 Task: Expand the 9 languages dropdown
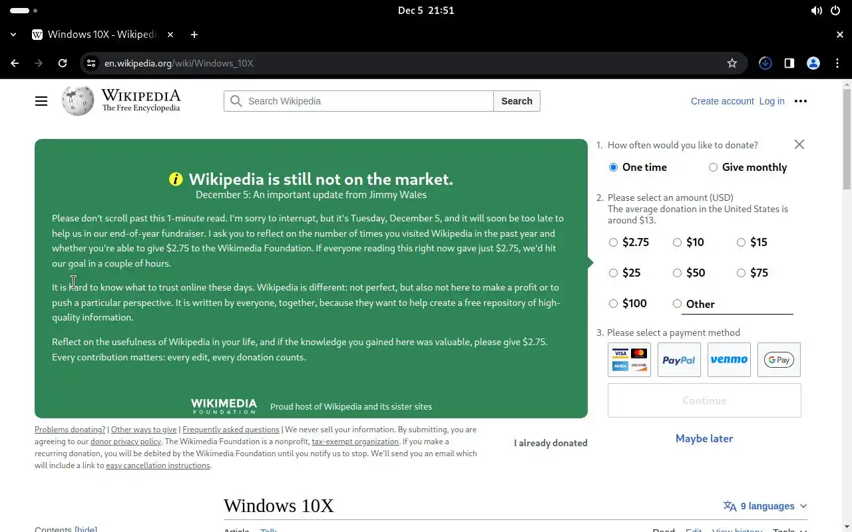pyautogui.click(x=765, y=506)
